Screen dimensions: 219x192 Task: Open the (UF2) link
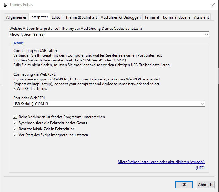pos(200,168)
